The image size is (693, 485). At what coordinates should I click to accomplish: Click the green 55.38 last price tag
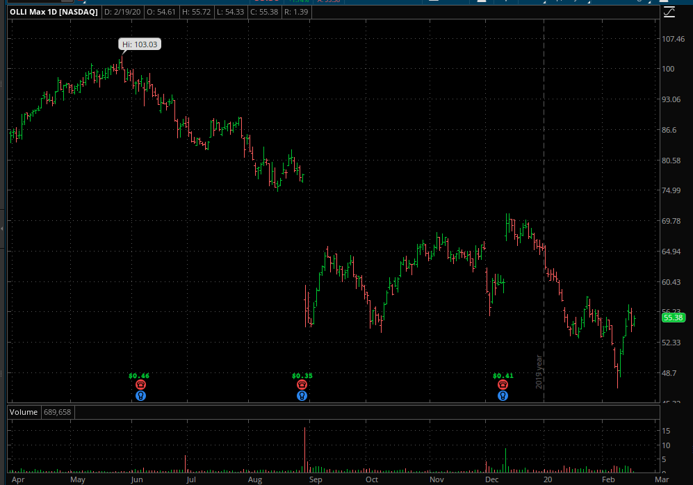[x=673, y=318]
